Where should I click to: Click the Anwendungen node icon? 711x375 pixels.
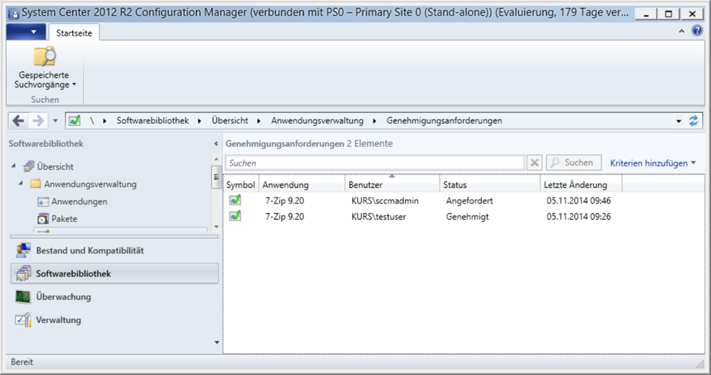tap(43, 202)
